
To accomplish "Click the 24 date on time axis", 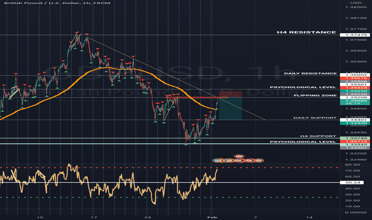I will [x=148, y=217].
